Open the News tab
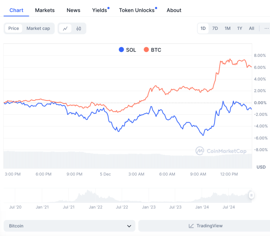The width and height of the screenshot is (270, 236). (x=73, y=10)
